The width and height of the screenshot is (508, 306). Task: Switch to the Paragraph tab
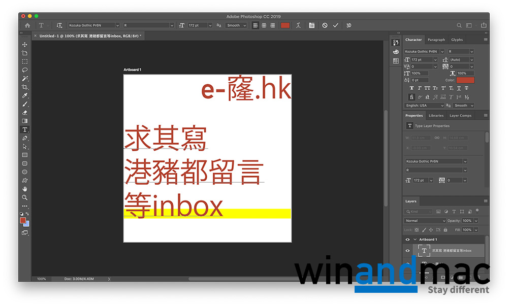[x=436, y=40]
